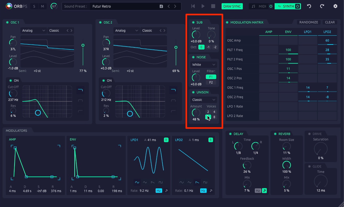Screen dimensions: 344x207
Task: Click the skip-to-start transport icon
Action: (x=193, y=6)
